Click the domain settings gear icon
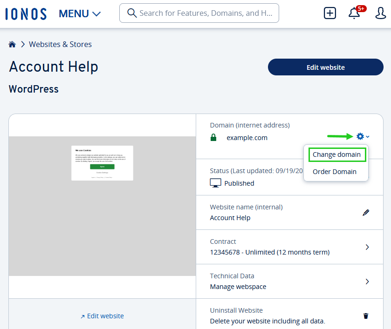The height and width of the screenshot is (329, 391). 360,136
